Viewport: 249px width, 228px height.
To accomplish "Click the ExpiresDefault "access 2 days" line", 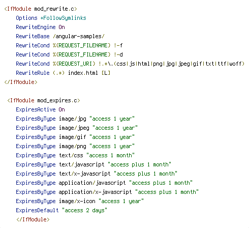I will [x=61, y=210].
